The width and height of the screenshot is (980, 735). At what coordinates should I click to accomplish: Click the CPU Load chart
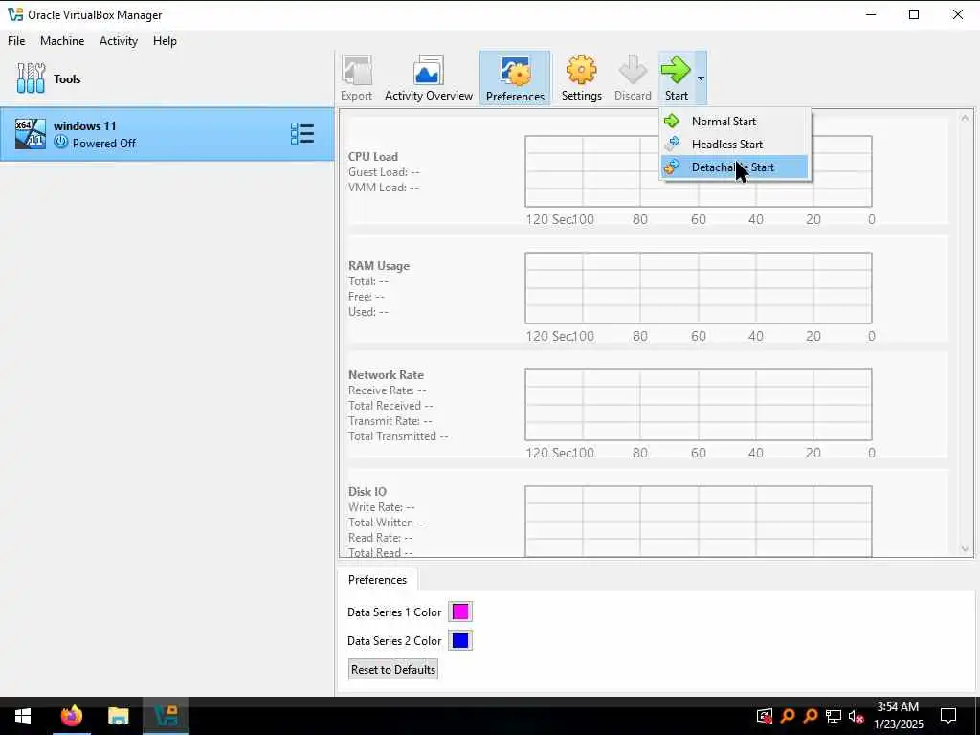point(698,171)
